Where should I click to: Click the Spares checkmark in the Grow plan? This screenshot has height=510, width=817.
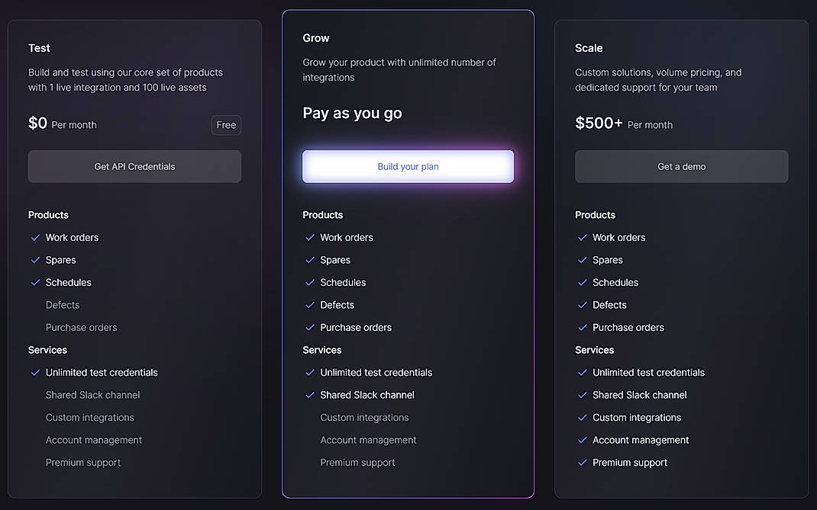(x=310, y=260)
